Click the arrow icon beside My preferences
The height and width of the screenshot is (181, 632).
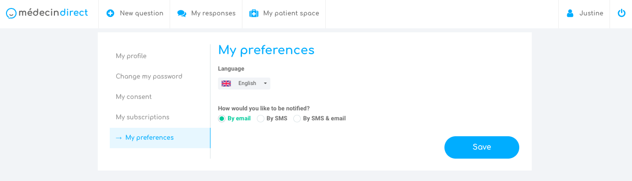119,138
